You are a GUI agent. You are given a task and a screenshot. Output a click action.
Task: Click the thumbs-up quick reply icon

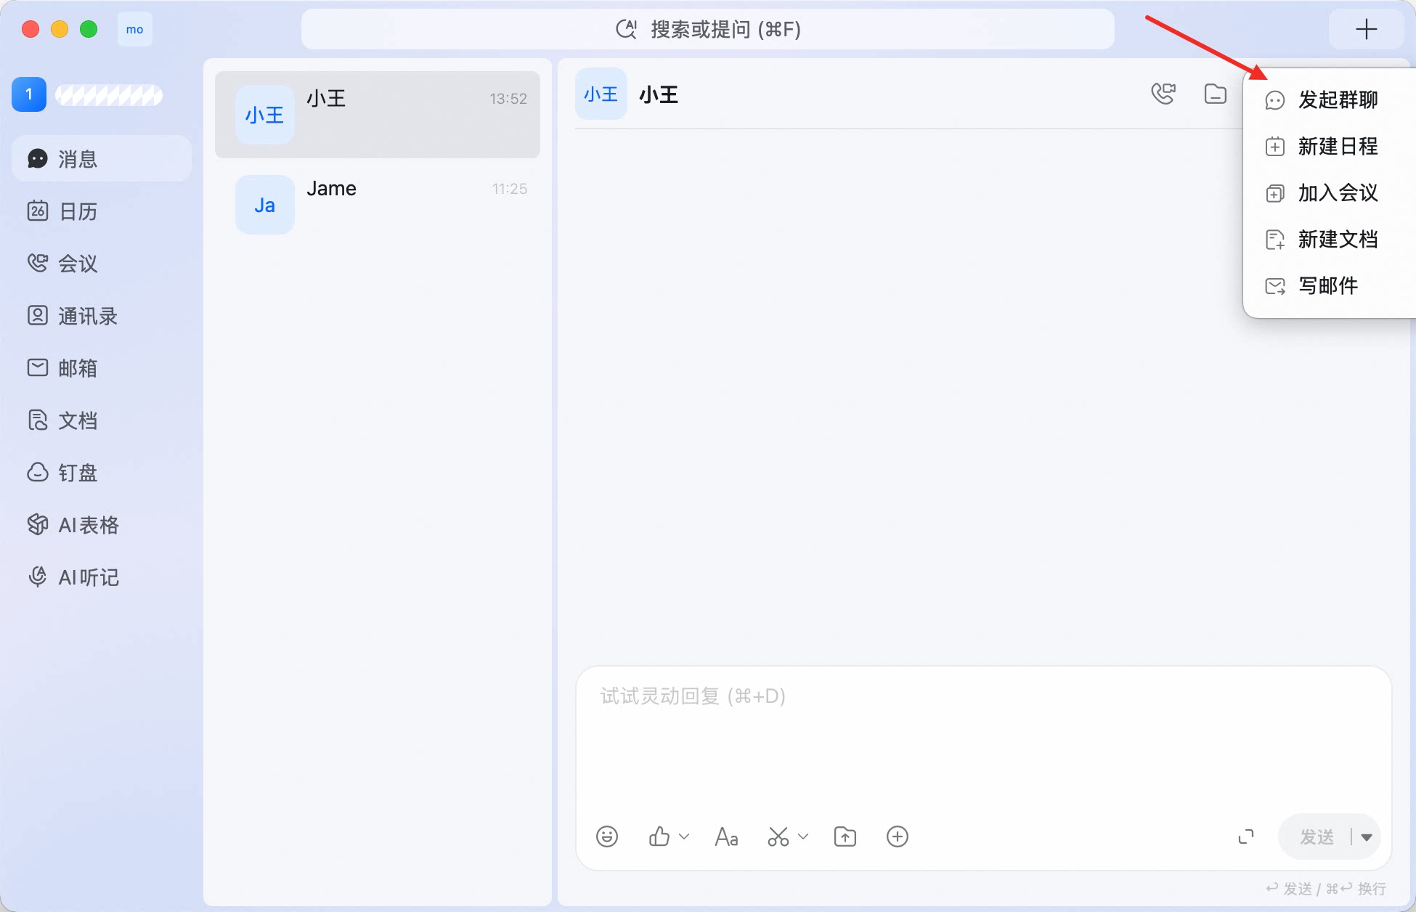(659, 836)
